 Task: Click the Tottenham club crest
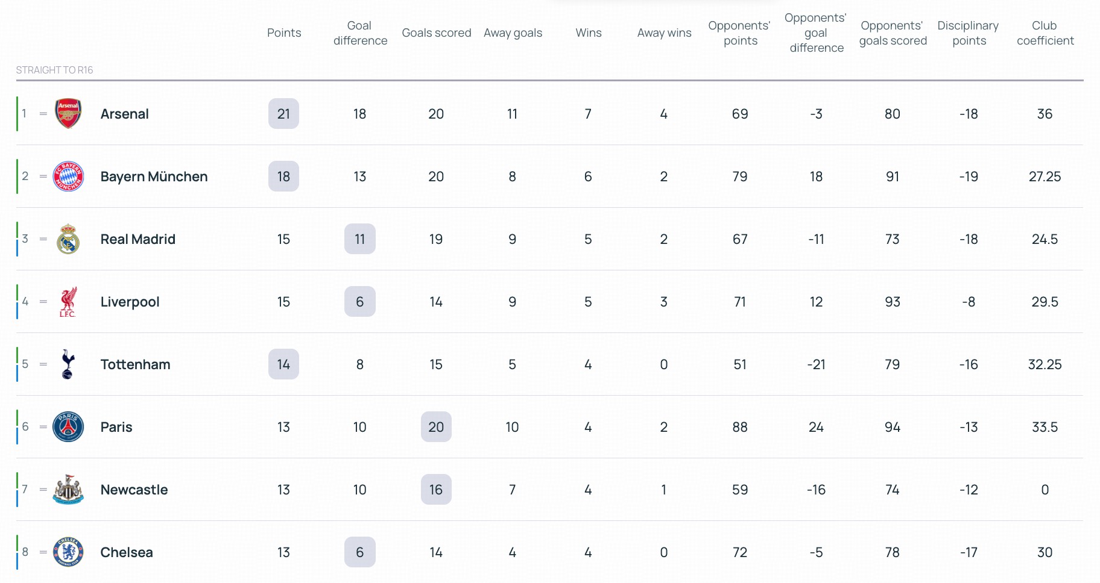pyautogui.click(x=68, y=364)
